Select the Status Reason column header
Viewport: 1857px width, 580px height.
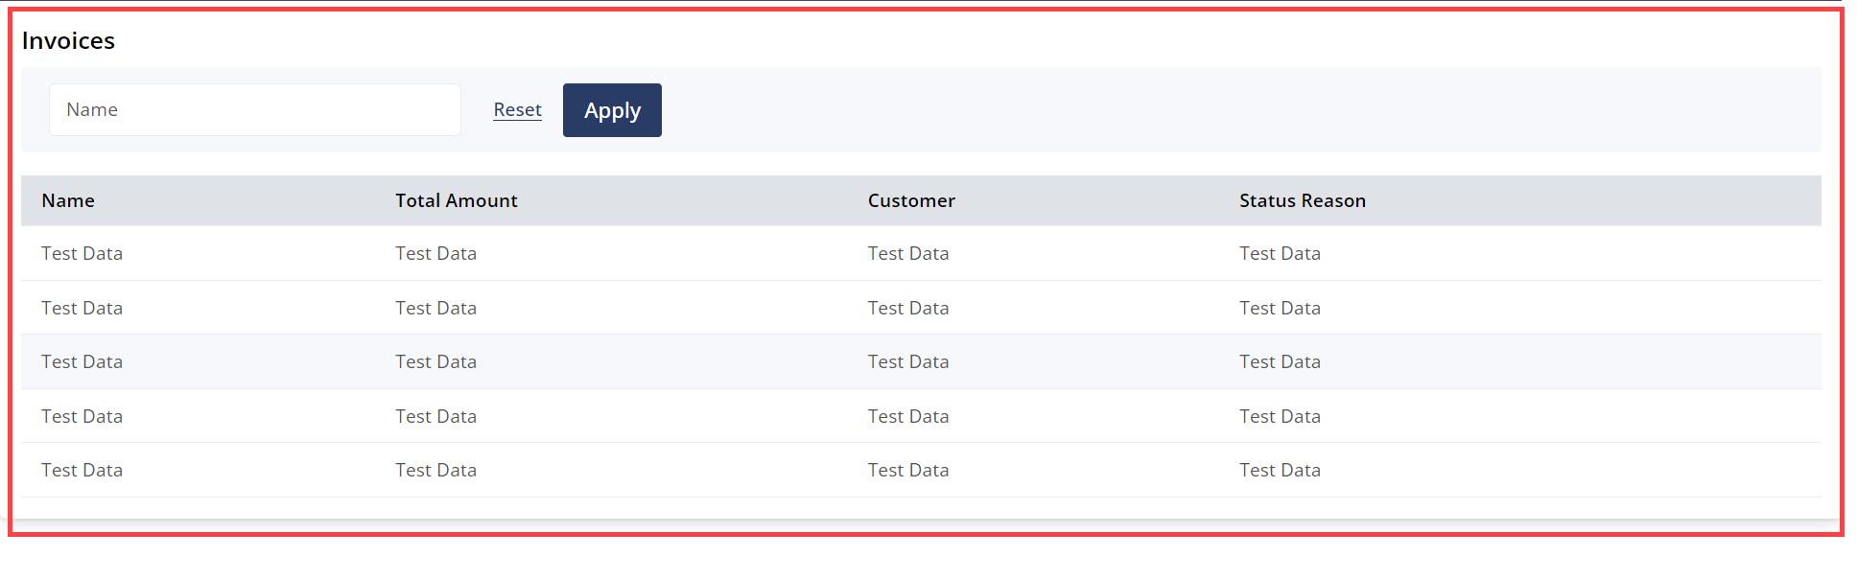coord(1302,201)
